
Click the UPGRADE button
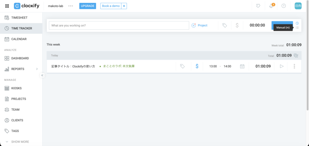88,6
